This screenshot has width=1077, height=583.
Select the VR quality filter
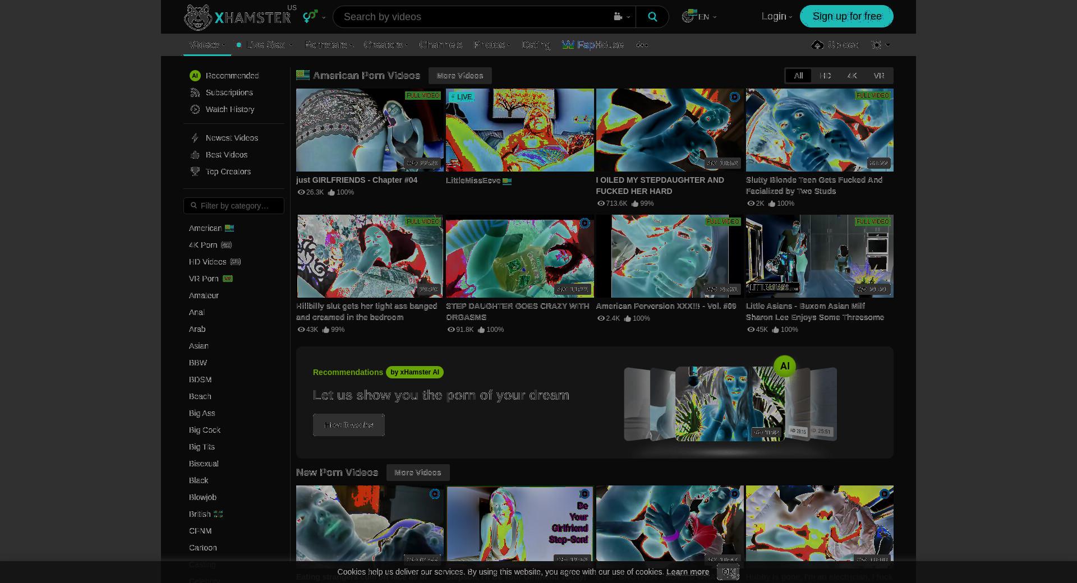point(879,76)
